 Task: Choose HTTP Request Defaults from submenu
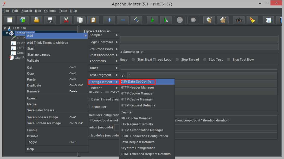click(147, 105)
